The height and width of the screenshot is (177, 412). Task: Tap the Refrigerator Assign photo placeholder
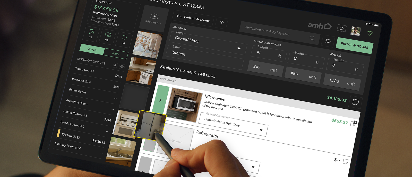175,141
